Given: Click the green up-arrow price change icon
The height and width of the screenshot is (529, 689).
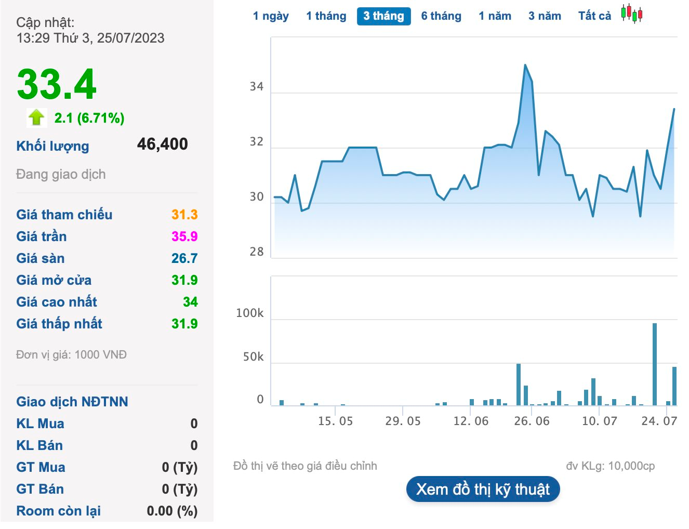Looking at the screenshot, I should point(36,117).
